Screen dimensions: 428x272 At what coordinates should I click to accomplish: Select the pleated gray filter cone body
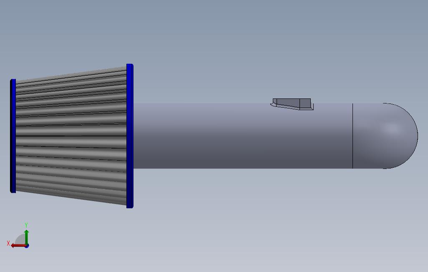pos(71,136)
